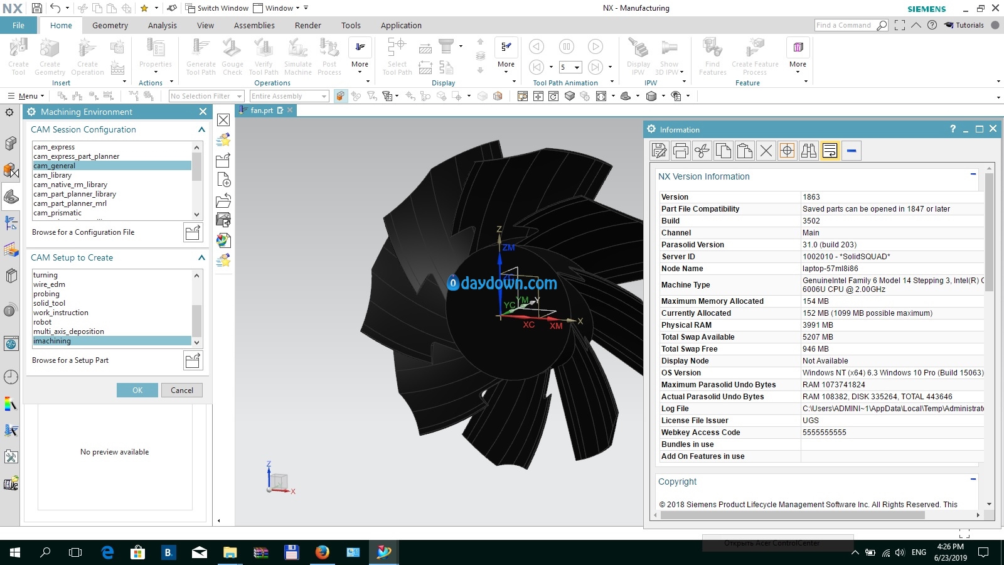Viewport: 1004px width, 565px height.
Task: Click the Create Tool icon
Action: [18, 56]
